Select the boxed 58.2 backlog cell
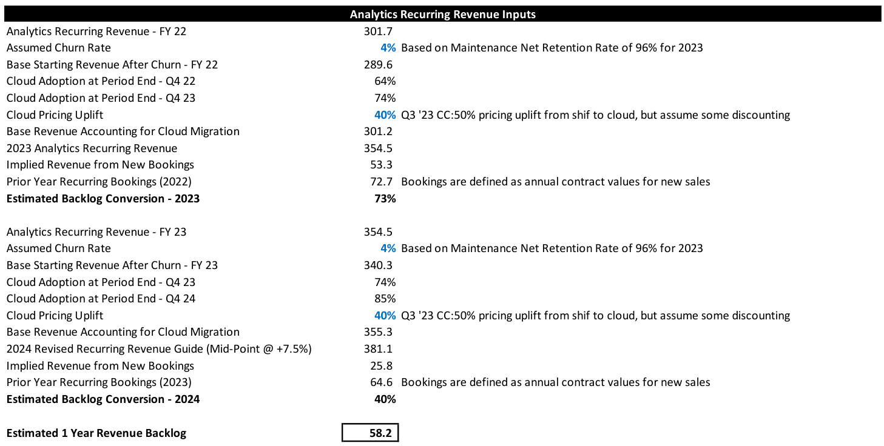Viewport: 884px width, 446px height. click(370, 433)
